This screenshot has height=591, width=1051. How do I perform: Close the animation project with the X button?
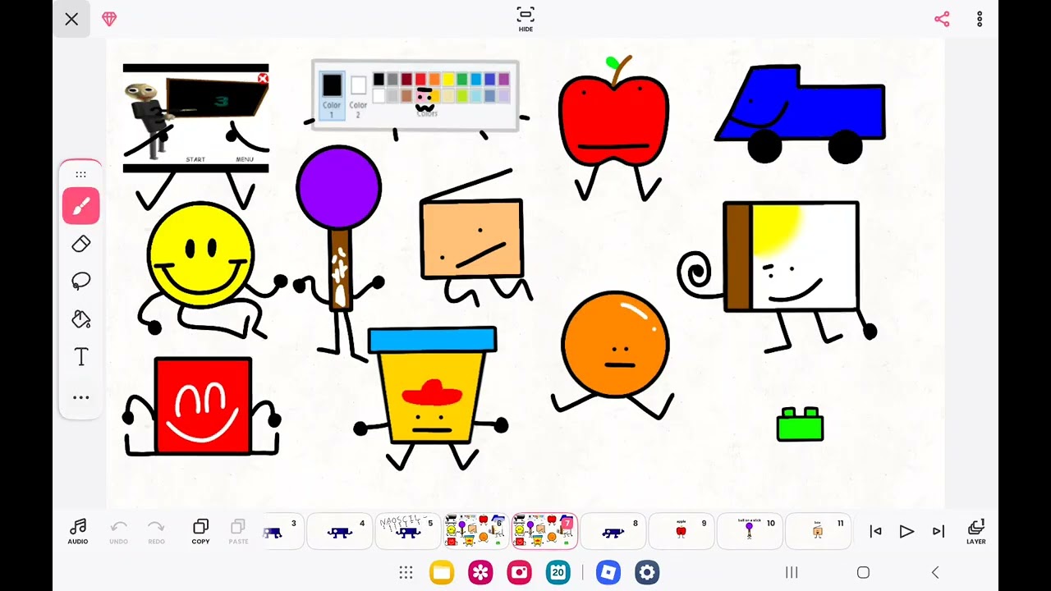(71, 19)
